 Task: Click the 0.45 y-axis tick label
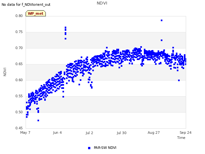pyautogui.click(x=19, y=128)
